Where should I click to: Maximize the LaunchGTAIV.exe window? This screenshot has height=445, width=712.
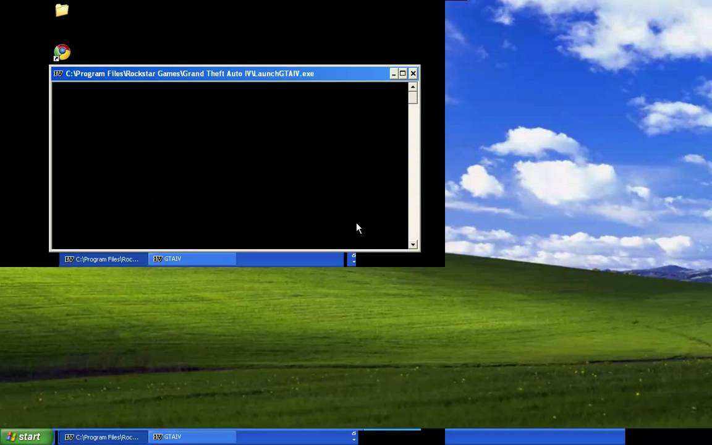[x=403, y=74]
